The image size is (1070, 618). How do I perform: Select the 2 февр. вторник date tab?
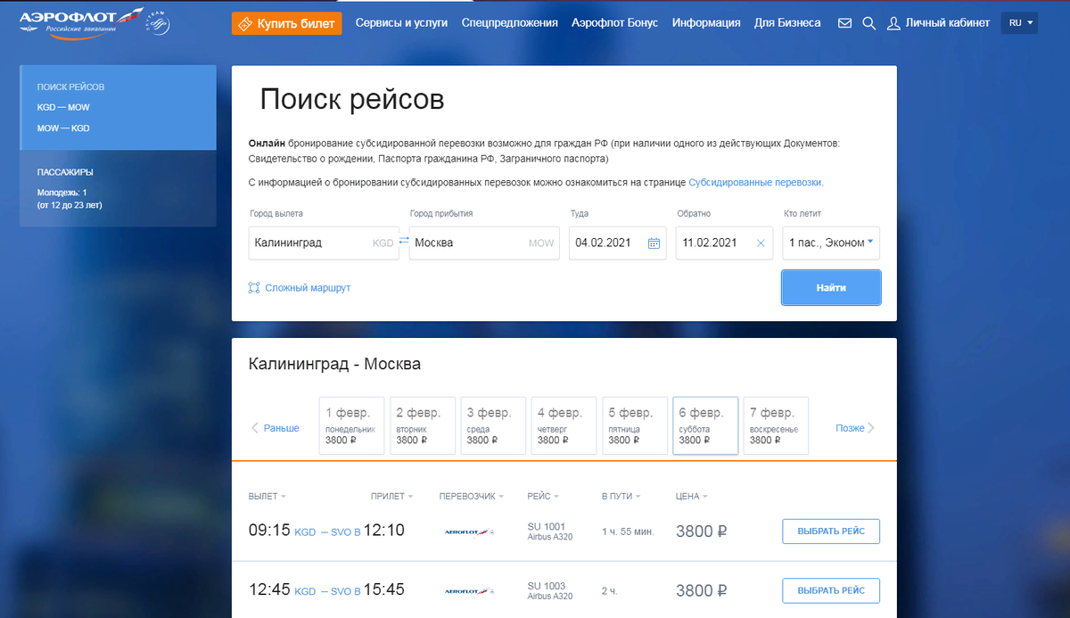pos(423,426)
